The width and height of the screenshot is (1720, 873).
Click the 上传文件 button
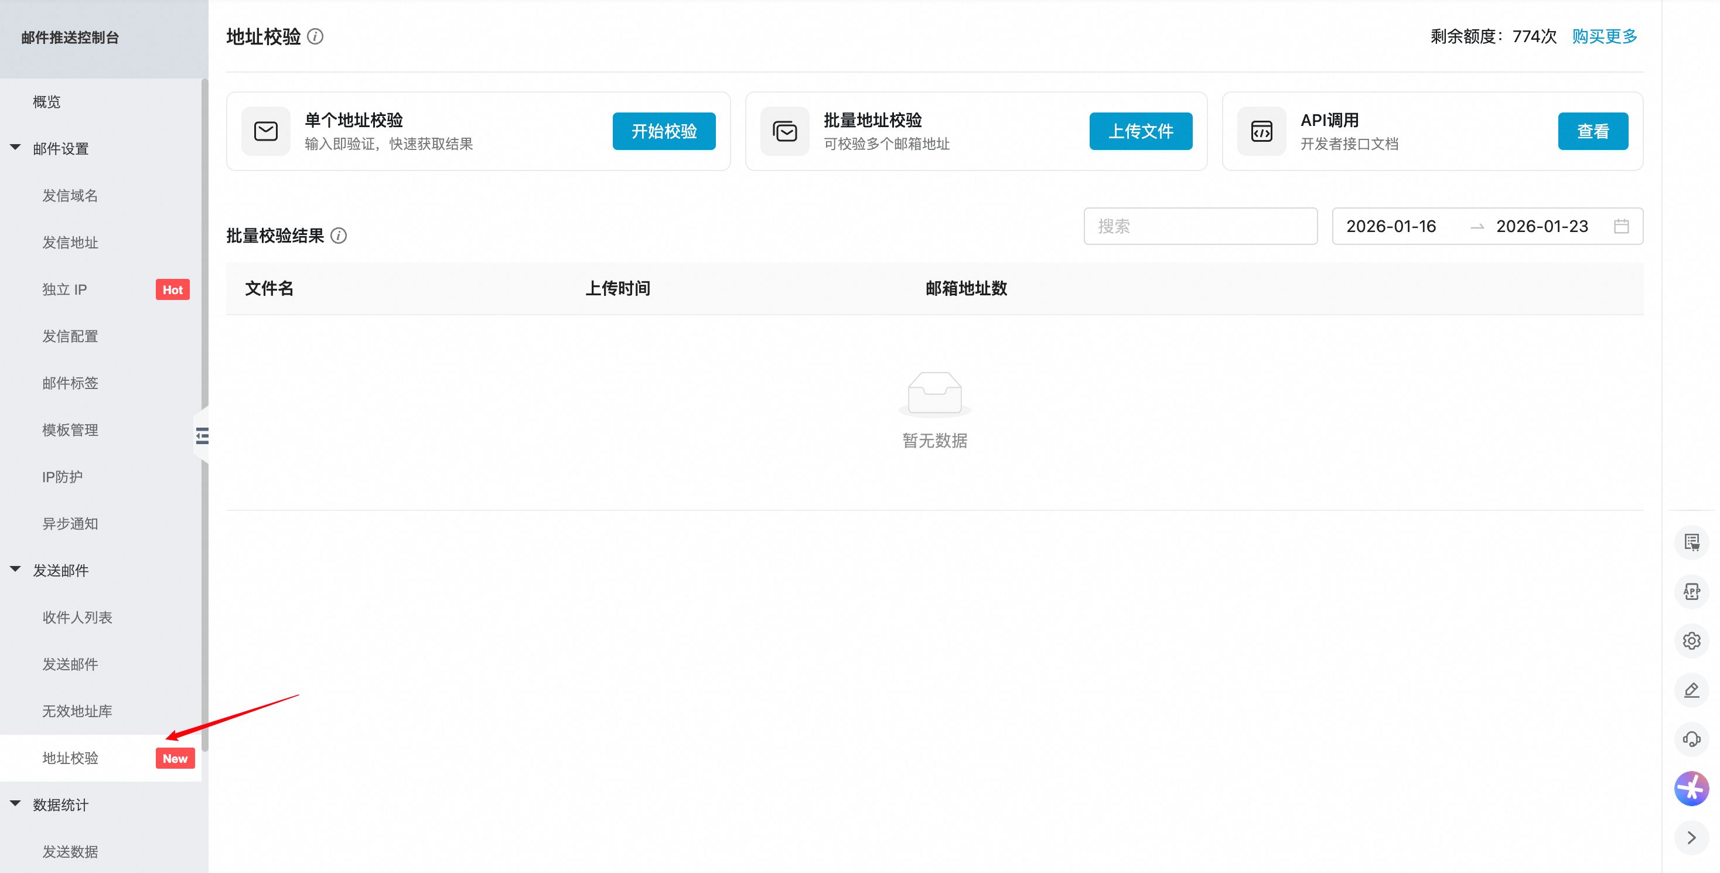[1141, 132]
